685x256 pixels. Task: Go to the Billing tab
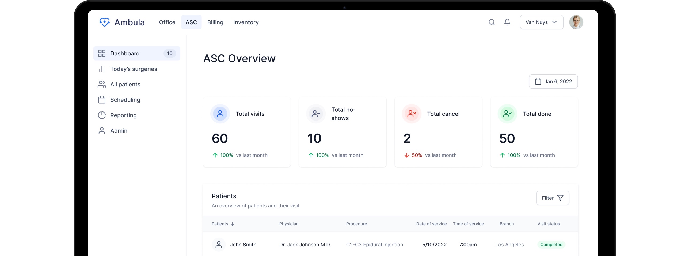coord(215,22)
